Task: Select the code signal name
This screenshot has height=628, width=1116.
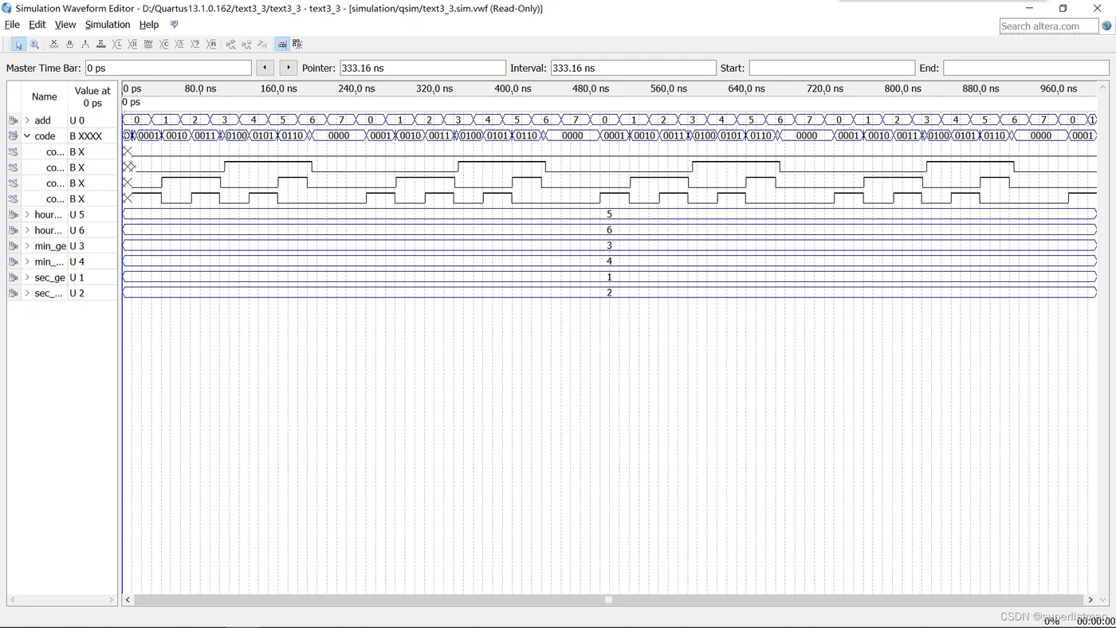Action: click(45, 136)
